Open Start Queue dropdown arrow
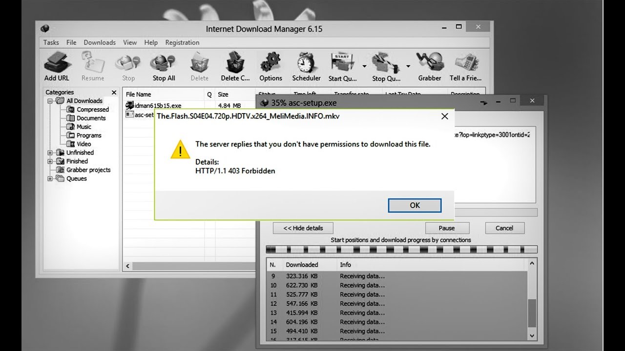 pos(364,66)
